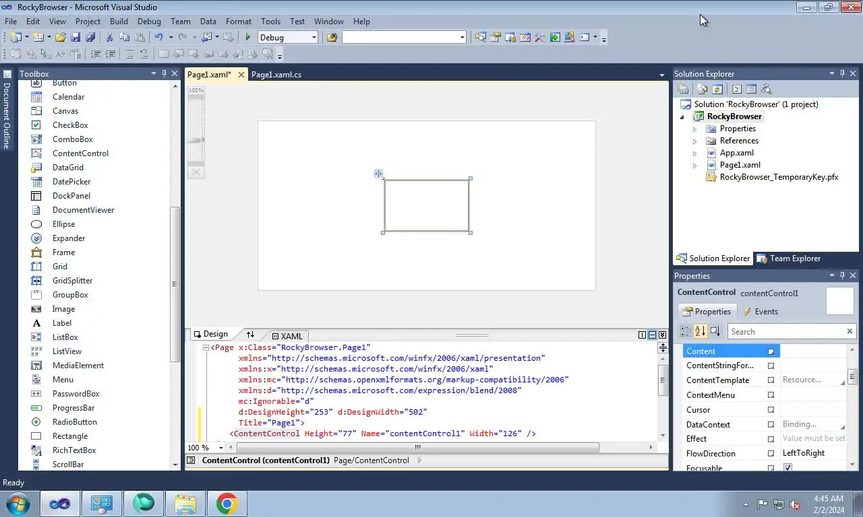The width and height of the screenshot is (863, 517).
Task: Click Solution Explorer View Class Diagram icon
Action: click(766, 89)
